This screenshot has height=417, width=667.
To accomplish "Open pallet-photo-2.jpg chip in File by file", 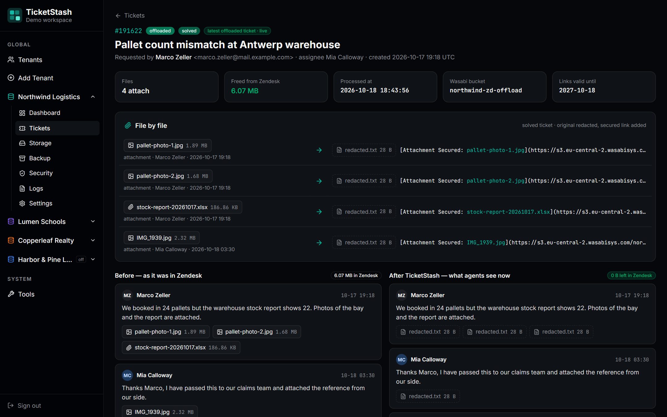I will (168, 176).
